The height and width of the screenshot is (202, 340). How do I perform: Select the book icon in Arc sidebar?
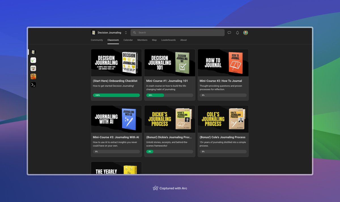tap(33, 52)
